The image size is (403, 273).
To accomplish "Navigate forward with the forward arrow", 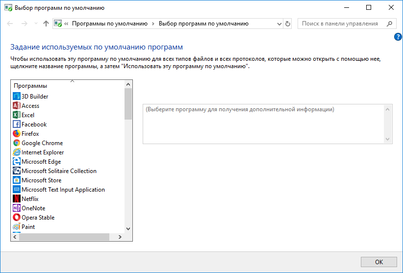I will point(24,24).
